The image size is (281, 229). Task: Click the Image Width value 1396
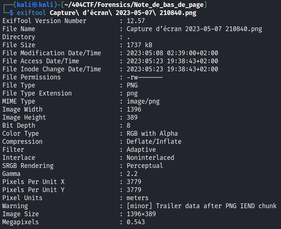[x=134, y=109]
